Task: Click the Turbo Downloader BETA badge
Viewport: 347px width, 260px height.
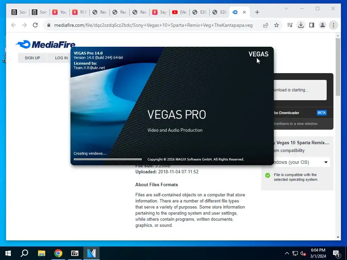Action: coord(322,113)
